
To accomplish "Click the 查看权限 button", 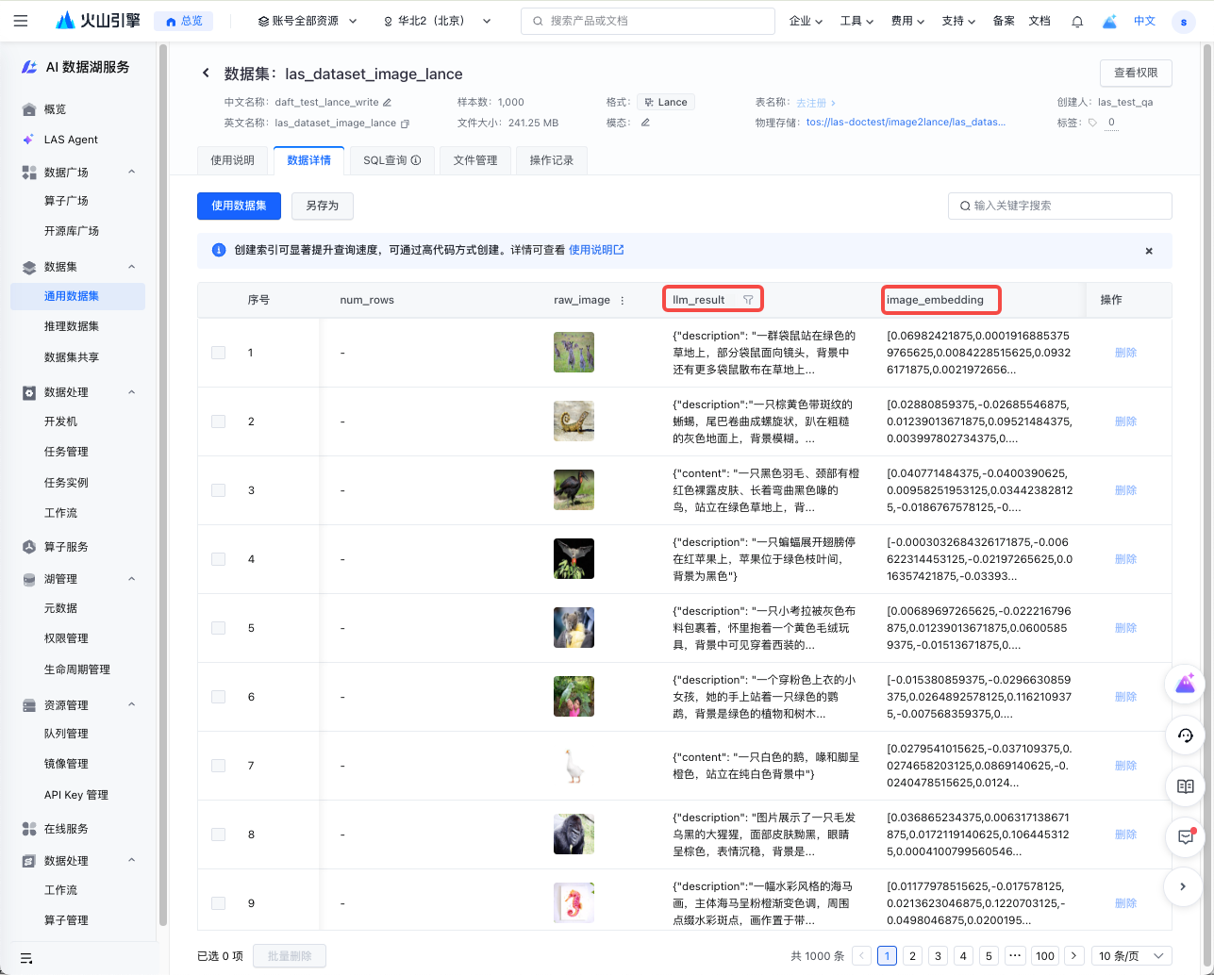I will click(1136, 73).
